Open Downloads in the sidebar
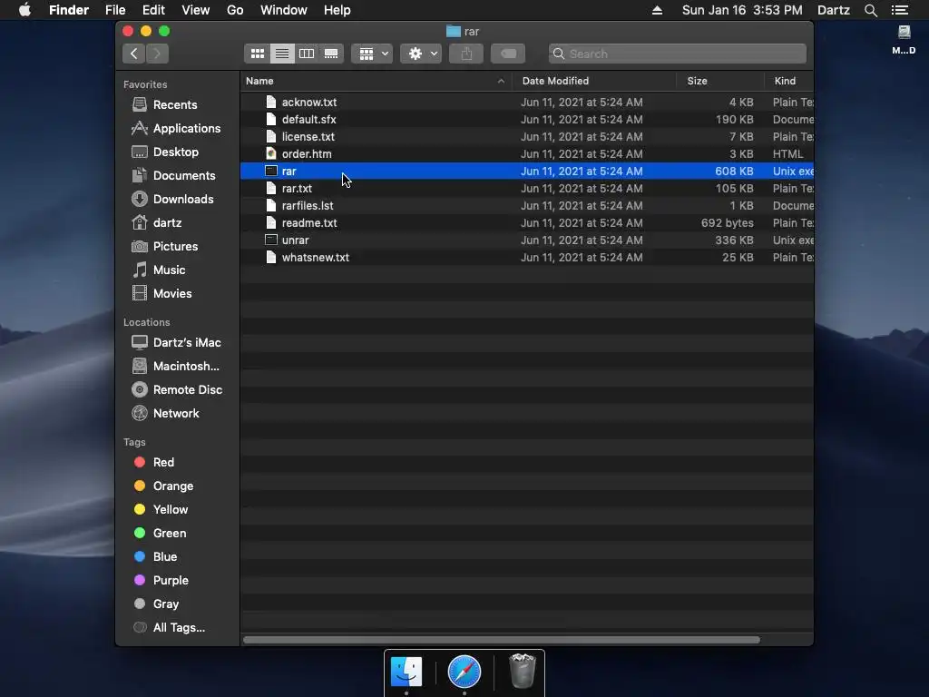Screen dimensions: 929x697 (183, 200)
